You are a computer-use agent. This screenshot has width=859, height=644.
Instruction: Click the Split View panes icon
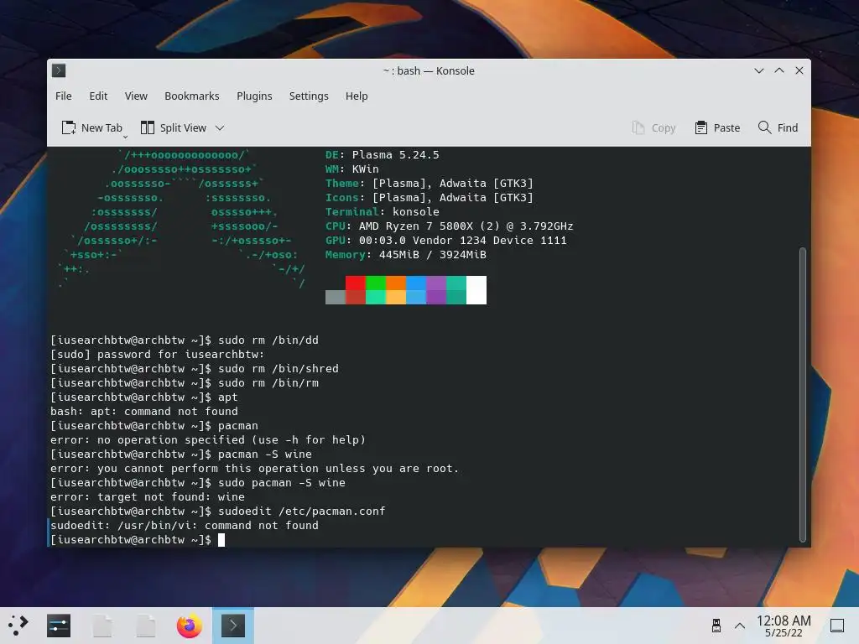click(x=148, y=127)
